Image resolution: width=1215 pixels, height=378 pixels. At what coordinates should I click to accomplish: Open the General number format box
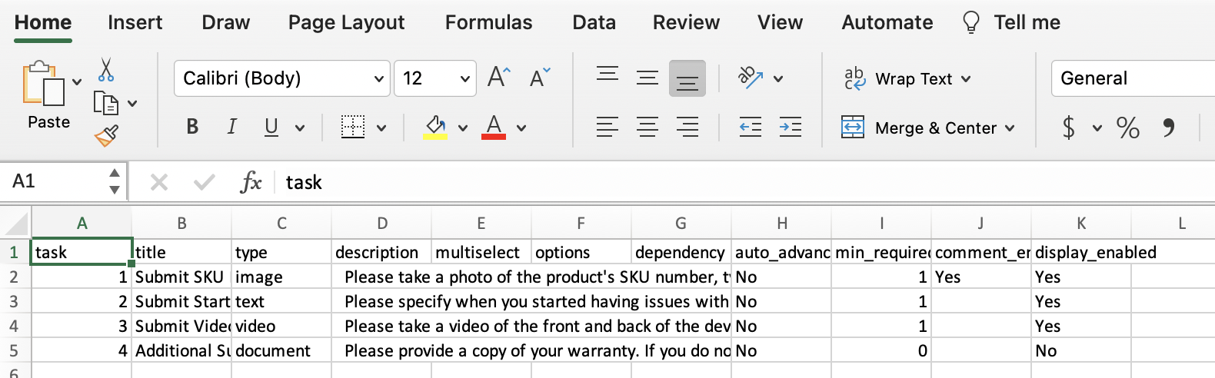click(x=1133, y=78)
